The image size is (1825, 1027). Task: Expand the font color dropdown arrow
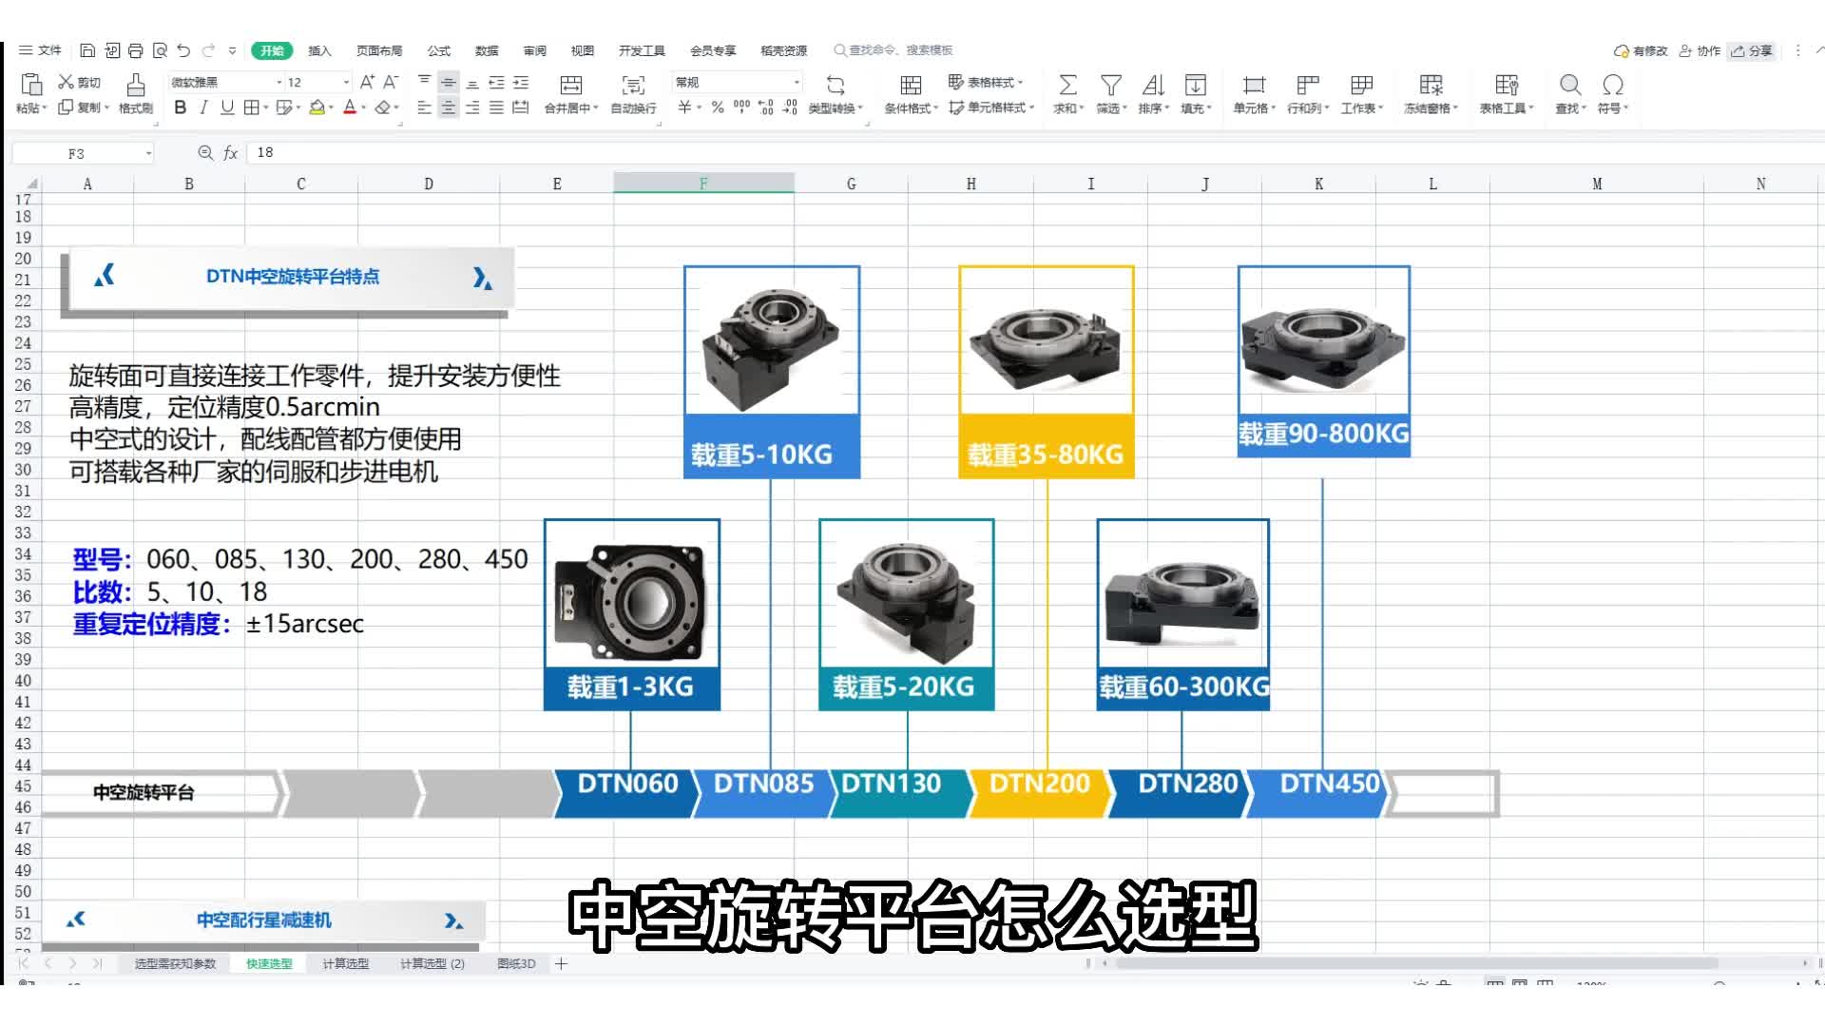(364, 108)
